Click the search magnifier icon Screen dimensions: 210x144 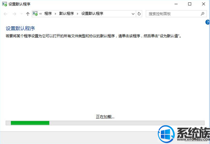pyautogui.click(x=203, y=14)
